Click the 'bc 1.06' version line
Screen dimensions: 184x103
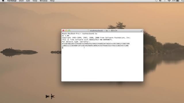66,35
